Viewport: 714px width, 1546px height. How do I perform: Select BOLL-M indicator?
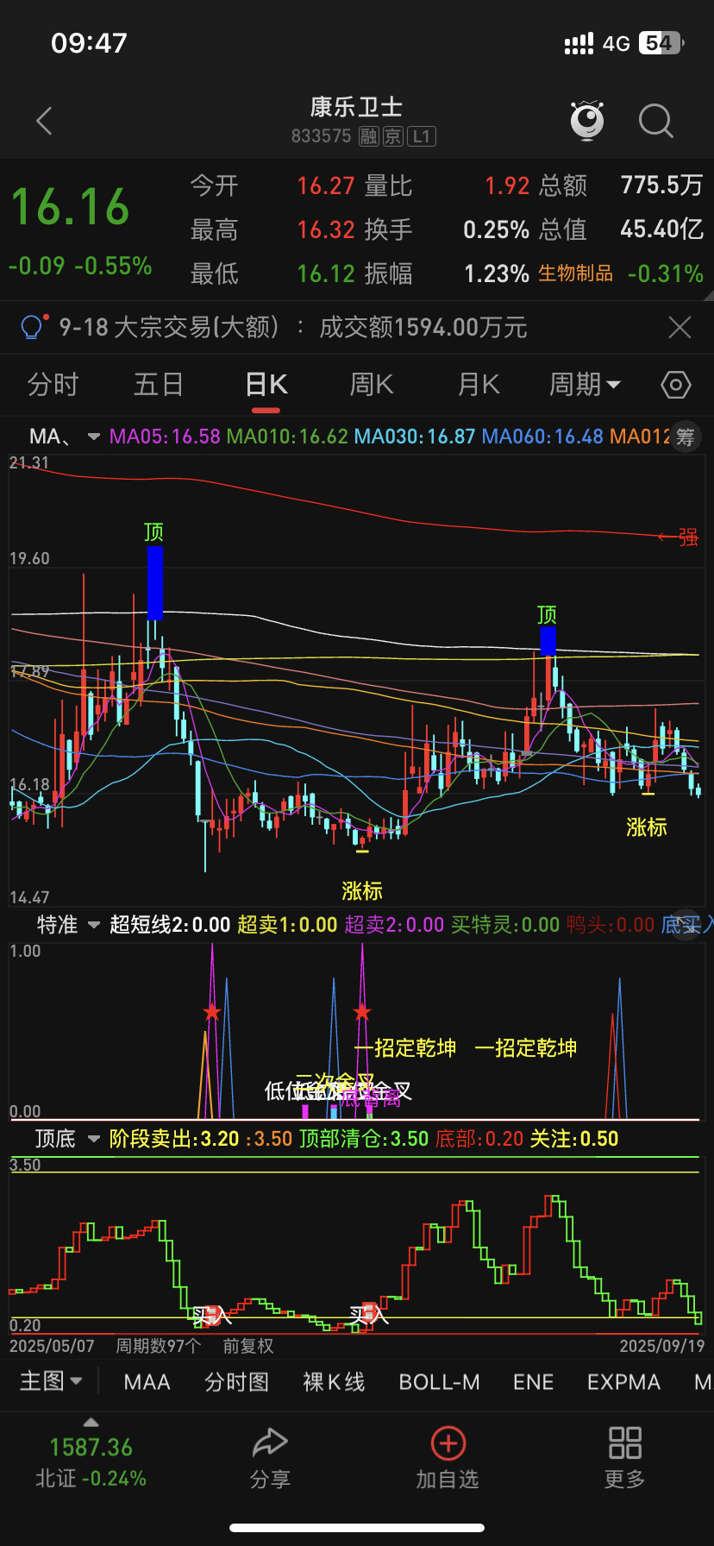coord(439,1382)
